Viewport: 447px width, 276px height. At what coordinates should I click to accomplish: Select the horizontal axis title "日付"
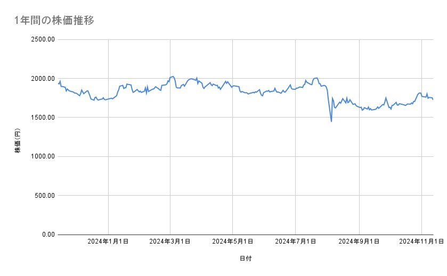click(246, 258)
